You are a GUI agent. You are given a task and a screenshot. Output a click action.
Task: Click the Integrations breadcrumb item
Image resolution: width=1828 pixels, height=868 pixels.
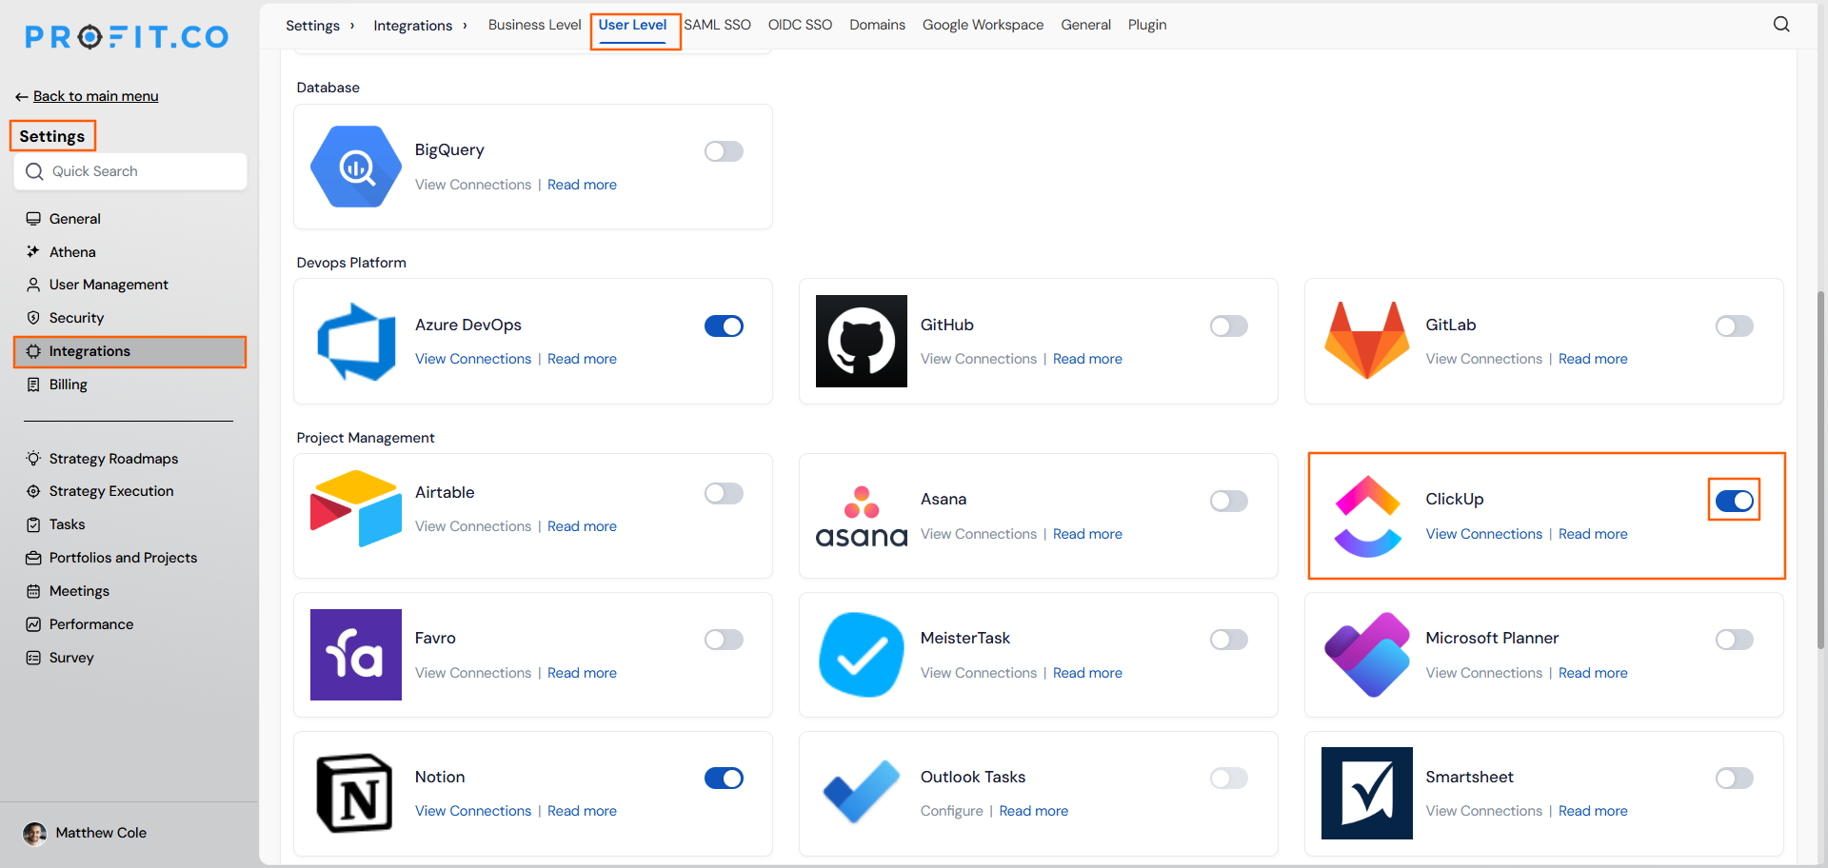click(412, 26)
